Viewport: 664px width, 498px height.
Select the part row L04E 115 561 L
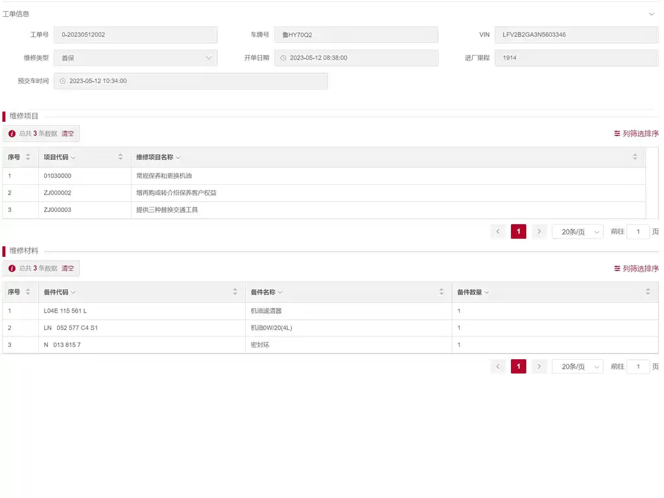330,311
